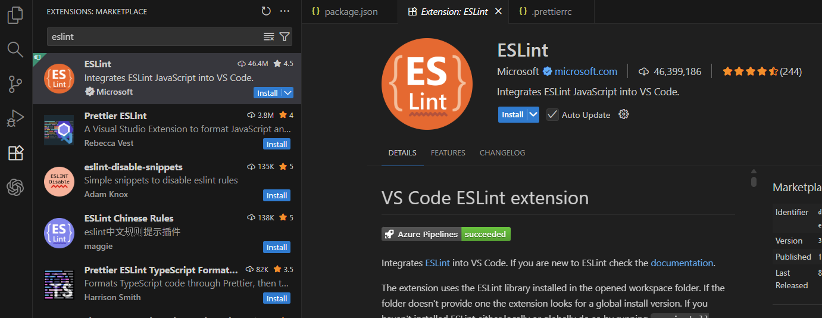This screenshot has width=822, height=318.
Task: Open the Extensions view more actions menu
Action: [x=285, y=11]
